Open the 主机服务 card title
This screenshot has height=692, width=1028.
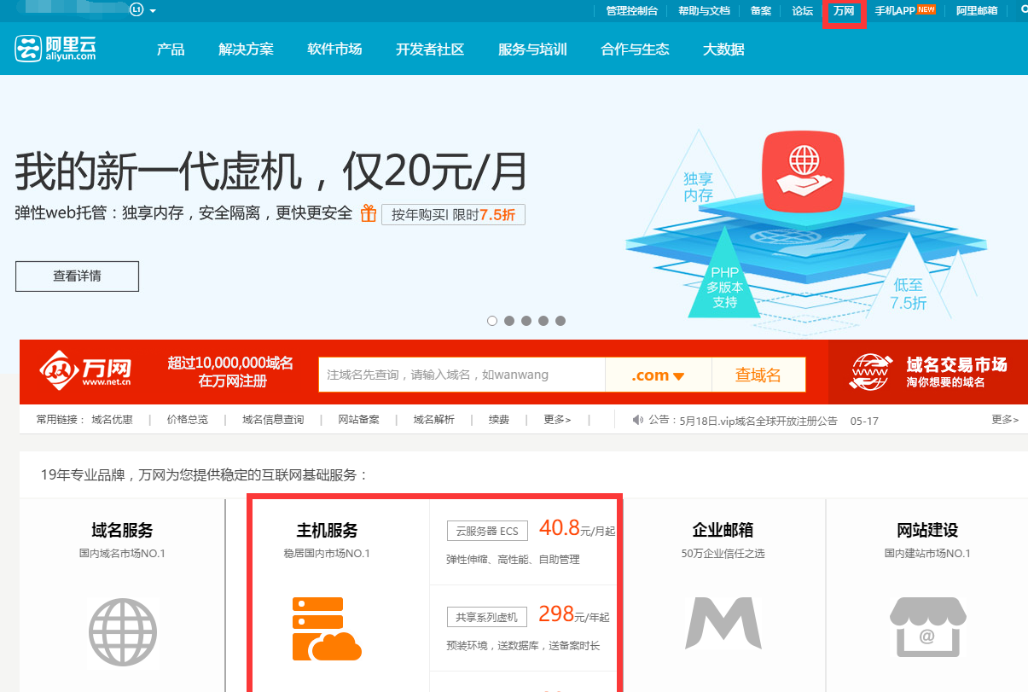327,530
